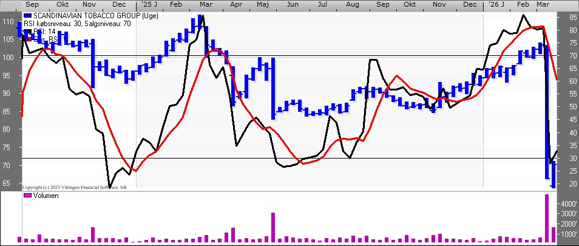Click the RSI købsniveau 30, Salgsniveau 70 text
579x246 pixels.
pos(77,24)
